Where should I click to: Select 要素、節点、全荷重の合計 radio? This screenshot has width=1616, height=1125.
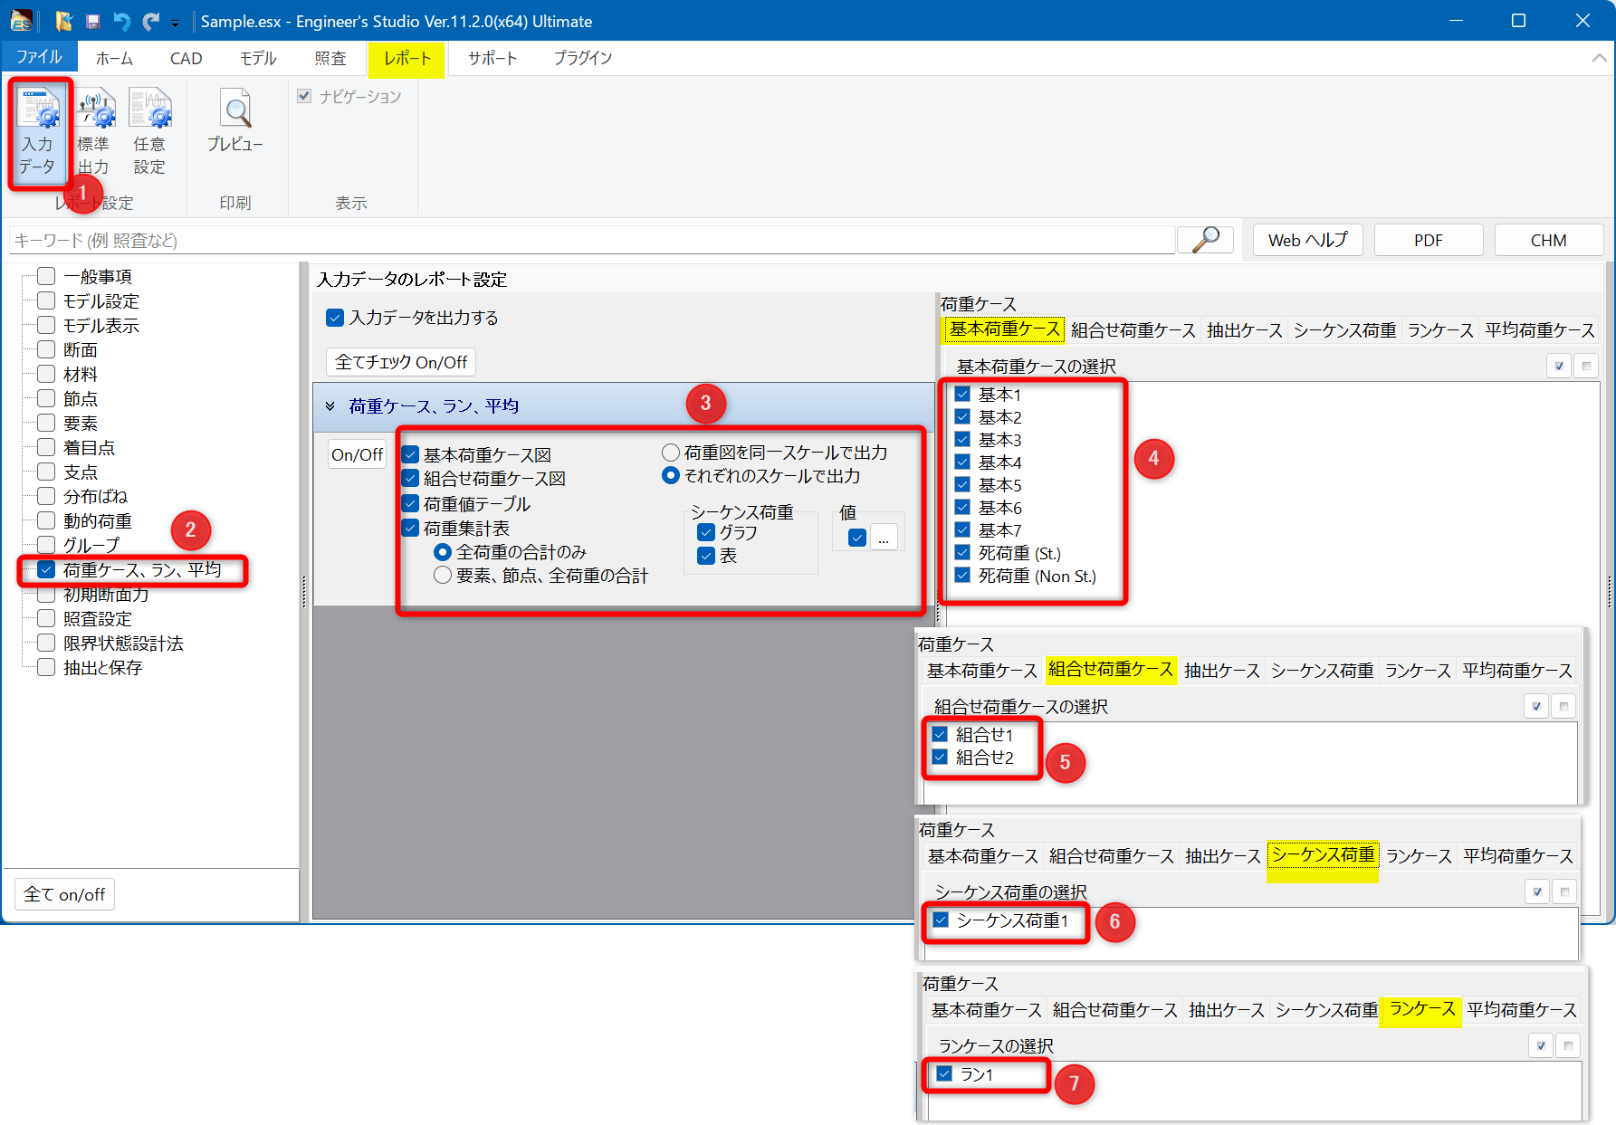(443, 575)
